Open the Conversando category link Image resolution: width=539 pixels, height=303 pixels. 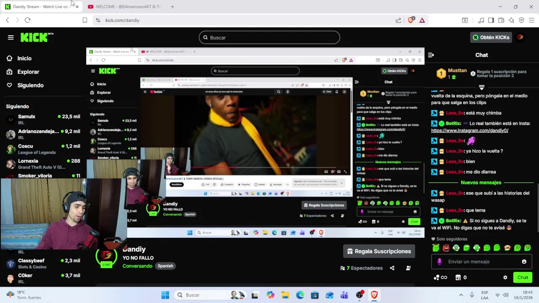137,266
